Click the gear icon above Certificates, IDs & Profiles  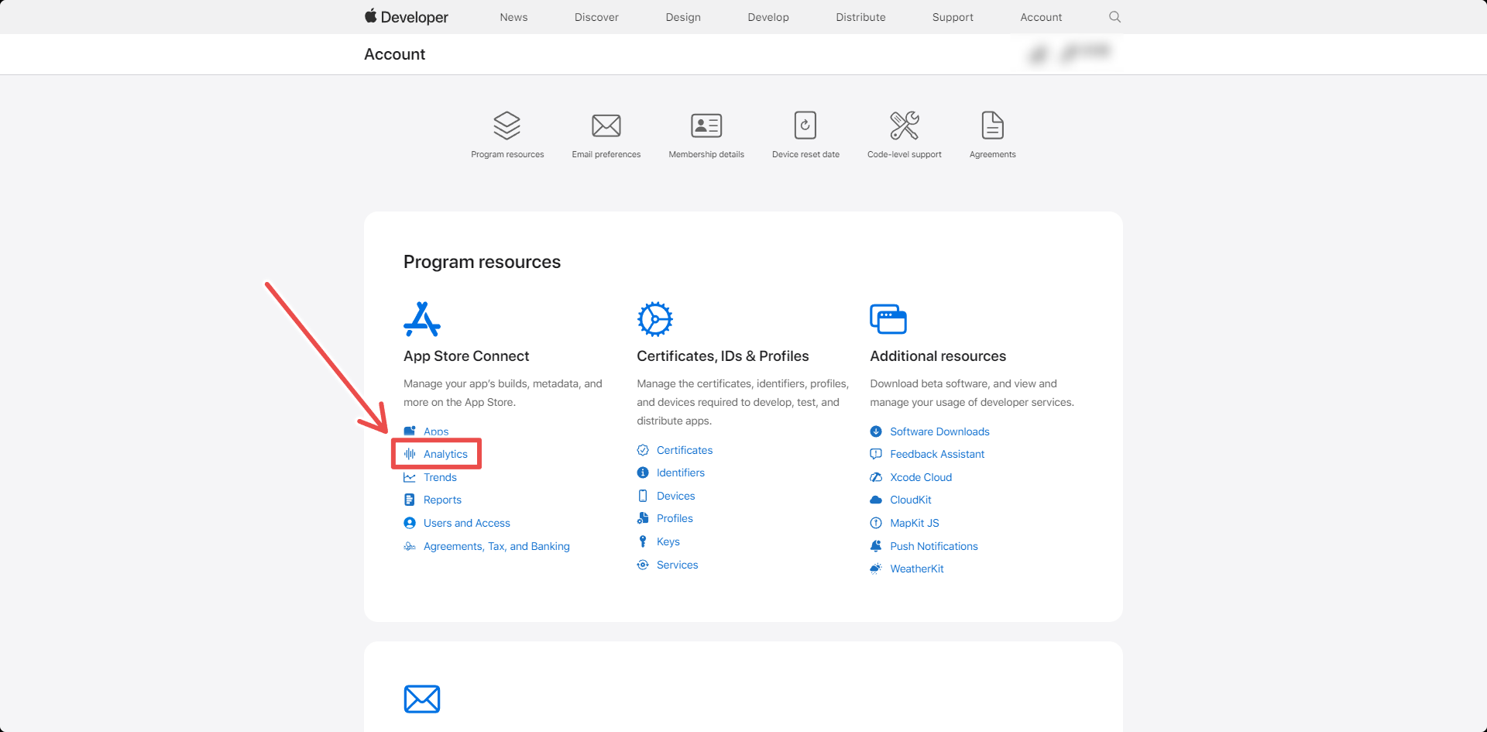pyautogui.click(x=655, y=319)
